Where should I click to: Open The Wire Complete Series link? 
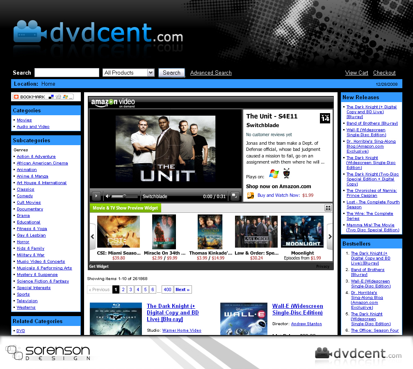[370, 216]
